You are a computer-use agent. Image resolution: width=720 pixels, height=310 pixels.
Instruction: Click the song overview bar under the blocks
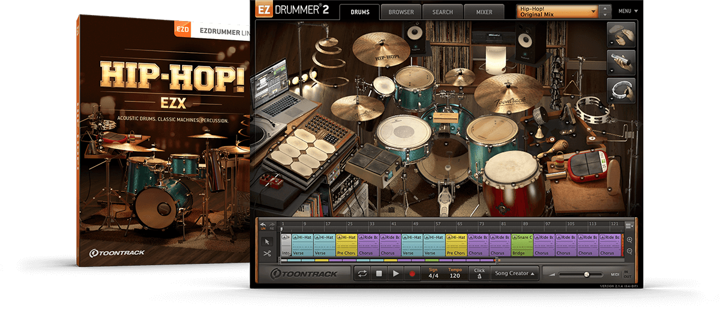click(388, 260)
